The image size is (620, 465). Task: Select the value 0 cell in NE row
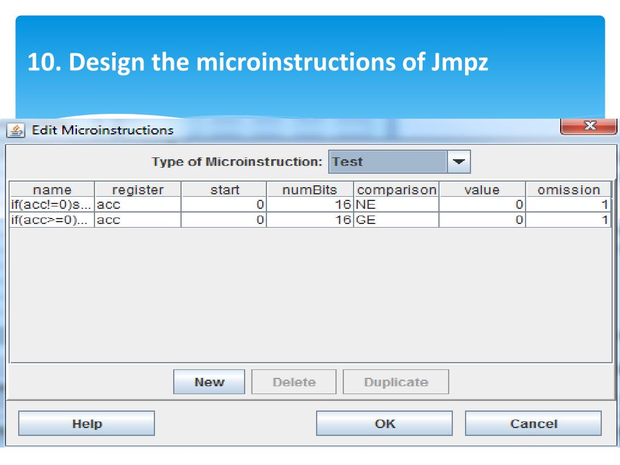pos(483,205)
